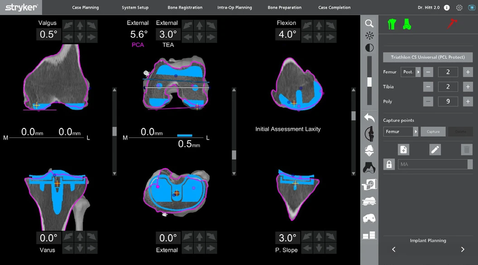
Task: Click the down arrow beside Valgus 0.5°
Action: coord(80,37)
